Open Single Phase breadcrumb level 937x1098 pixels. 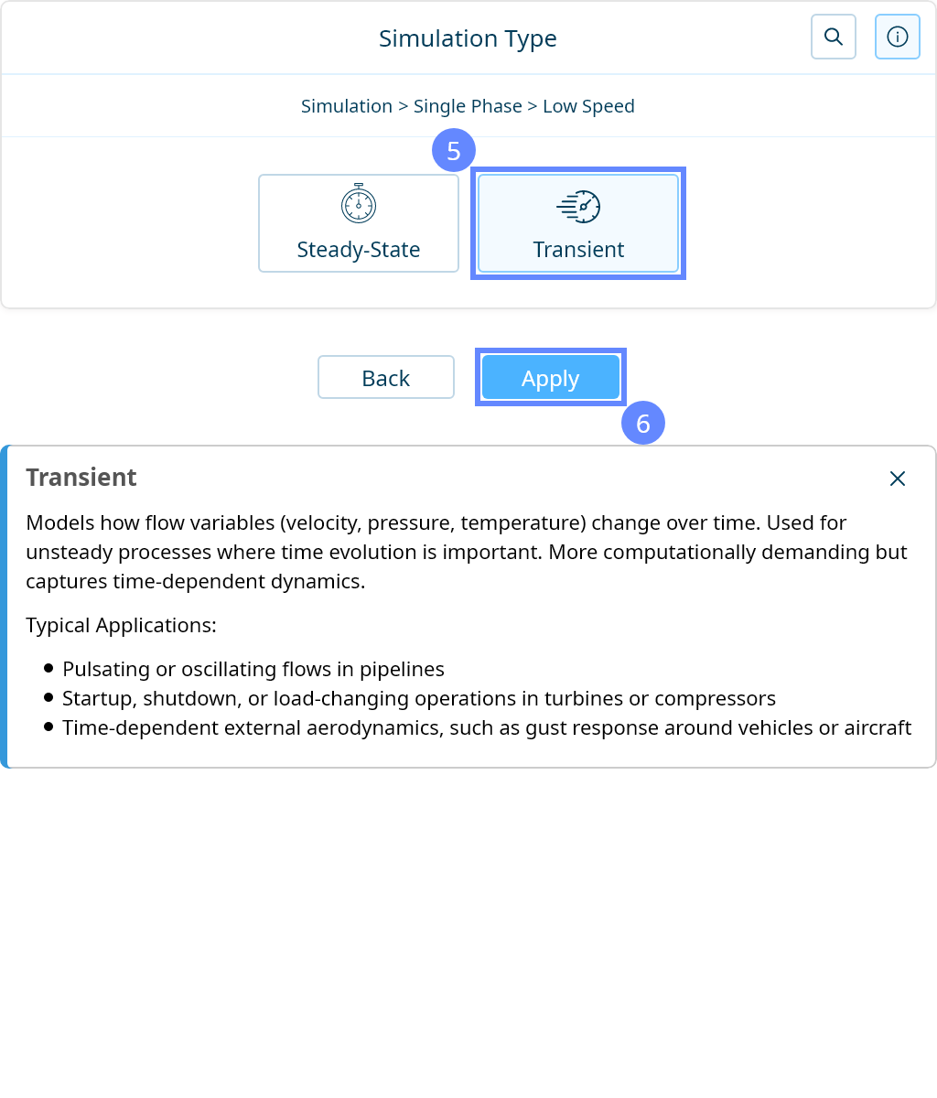point(468,106)
